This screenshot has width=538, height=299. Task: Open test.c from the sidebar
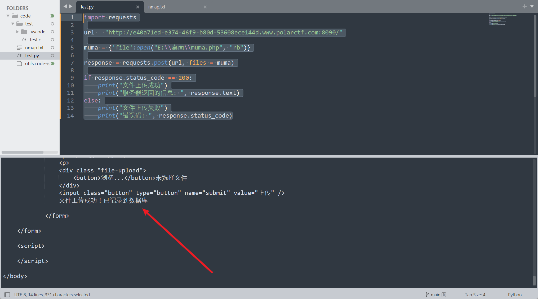click(35, 40)
